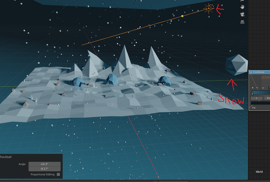
Task: Add a ColorRamp stop with the plus icon
Action: coord(252,88)
